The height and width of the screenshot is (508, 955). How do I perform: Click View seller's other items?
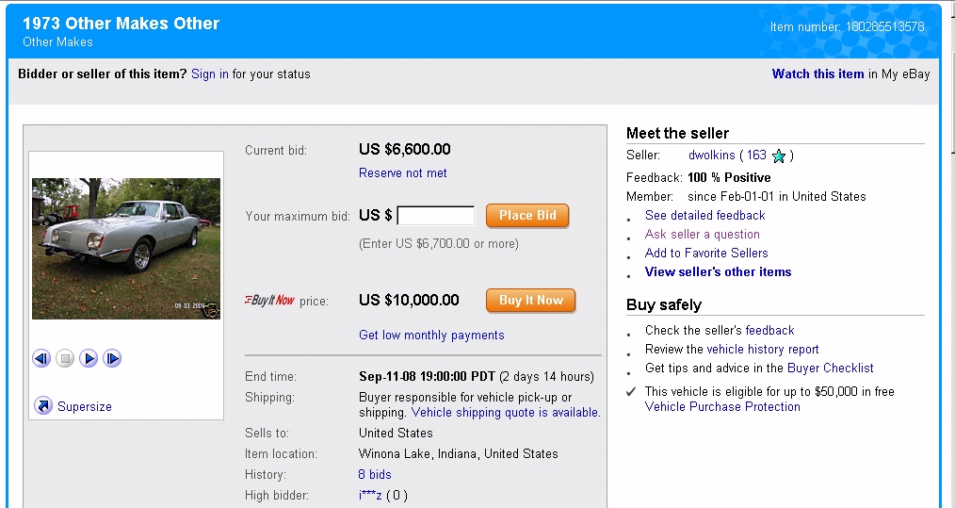[x=718, y=272]
